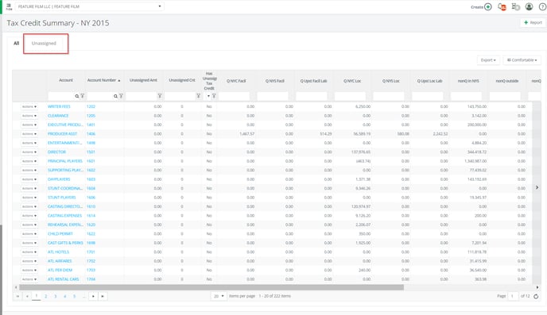The image size is (547, 315).
Task: Click the page number input field
Action: (513, 296)
